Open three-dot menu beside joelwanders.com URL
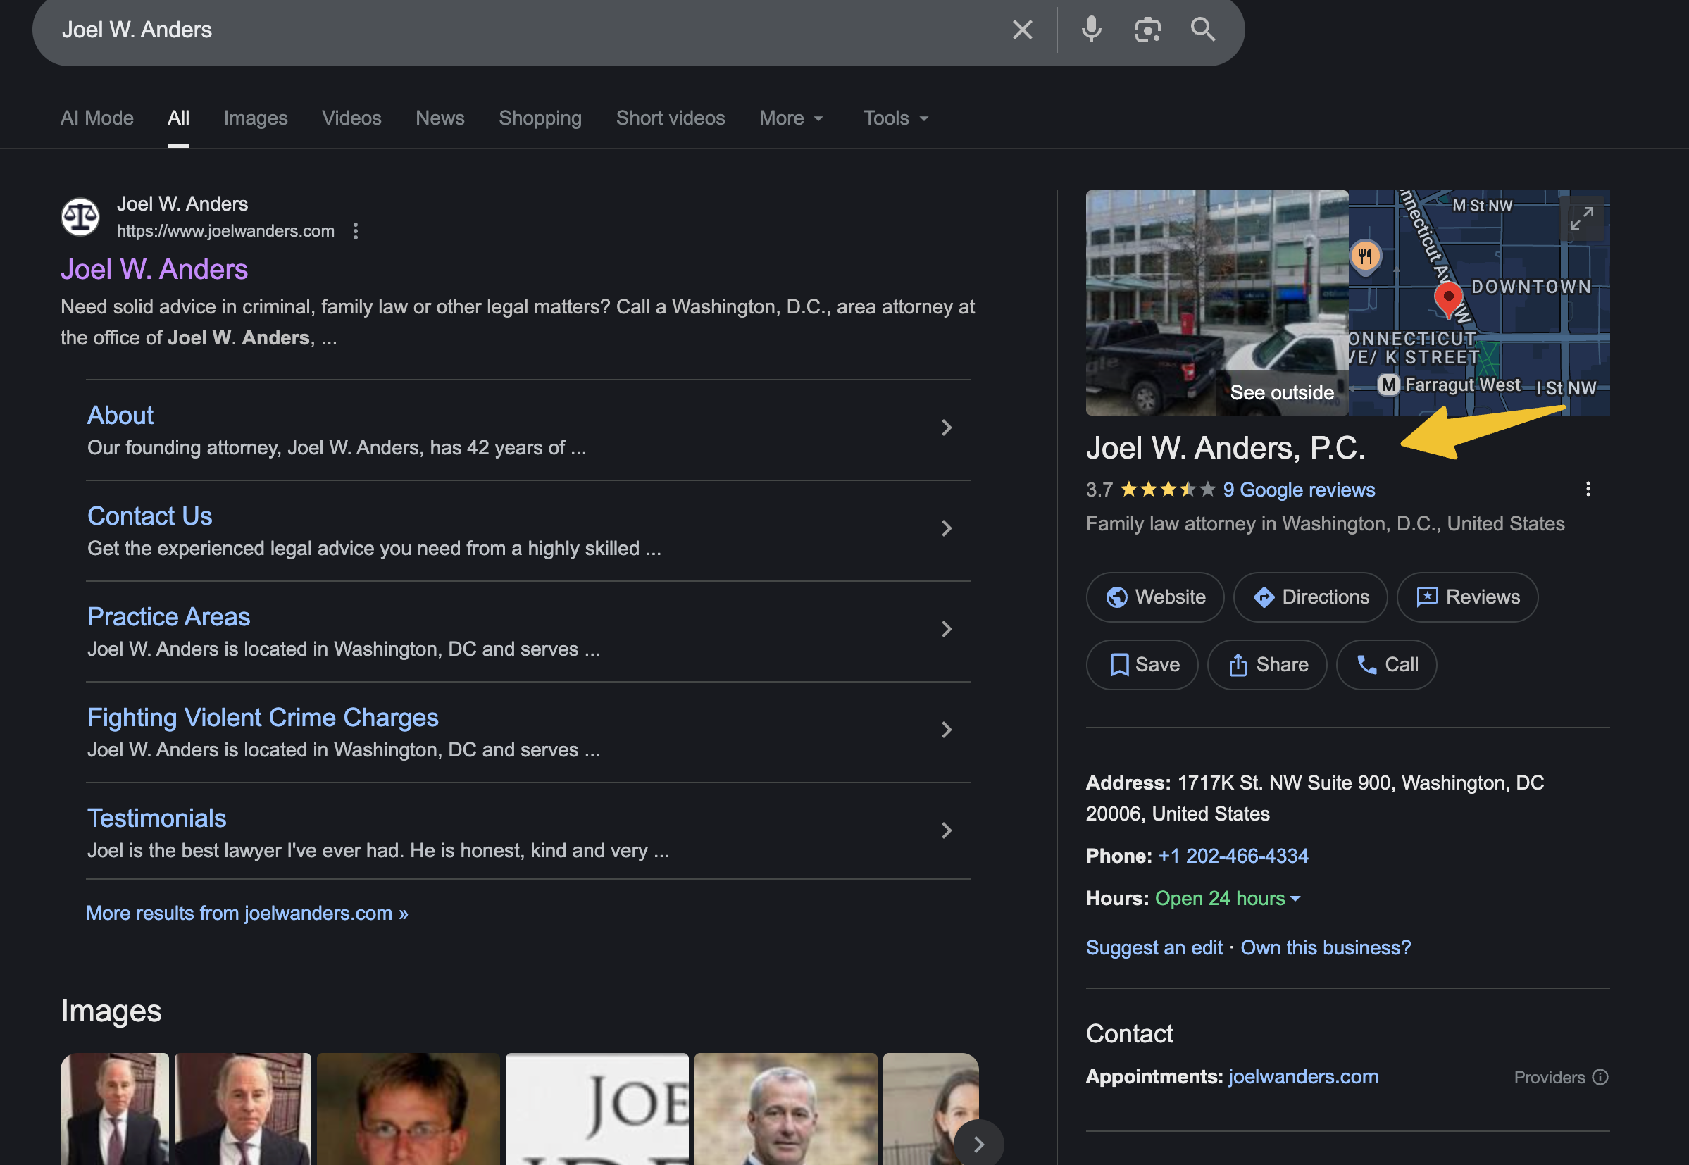 coord(356,232)
